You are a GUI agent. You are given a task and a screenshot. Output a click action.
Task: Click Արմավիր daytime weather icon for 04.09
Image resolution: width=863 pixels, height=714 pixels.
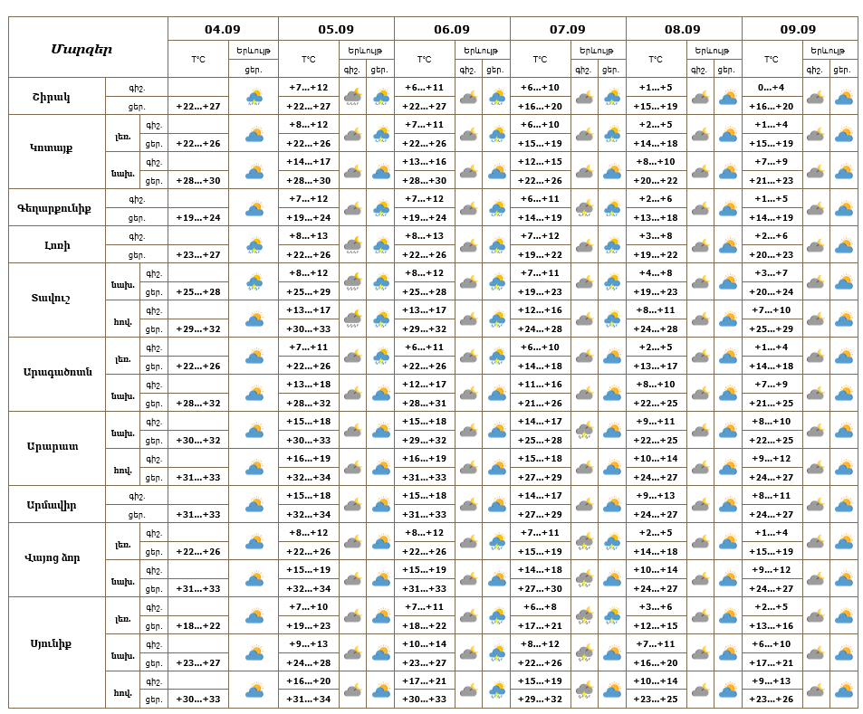point(254,505)
